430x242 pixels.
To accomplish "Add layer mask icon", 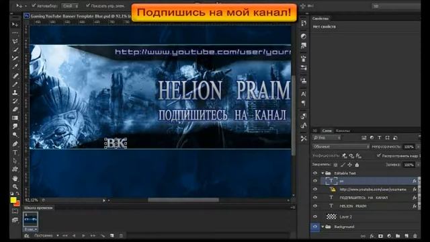I will click(380, 236).
